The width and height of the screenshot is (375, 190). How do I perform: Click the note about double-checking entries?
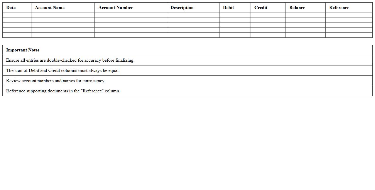(70, 60)
